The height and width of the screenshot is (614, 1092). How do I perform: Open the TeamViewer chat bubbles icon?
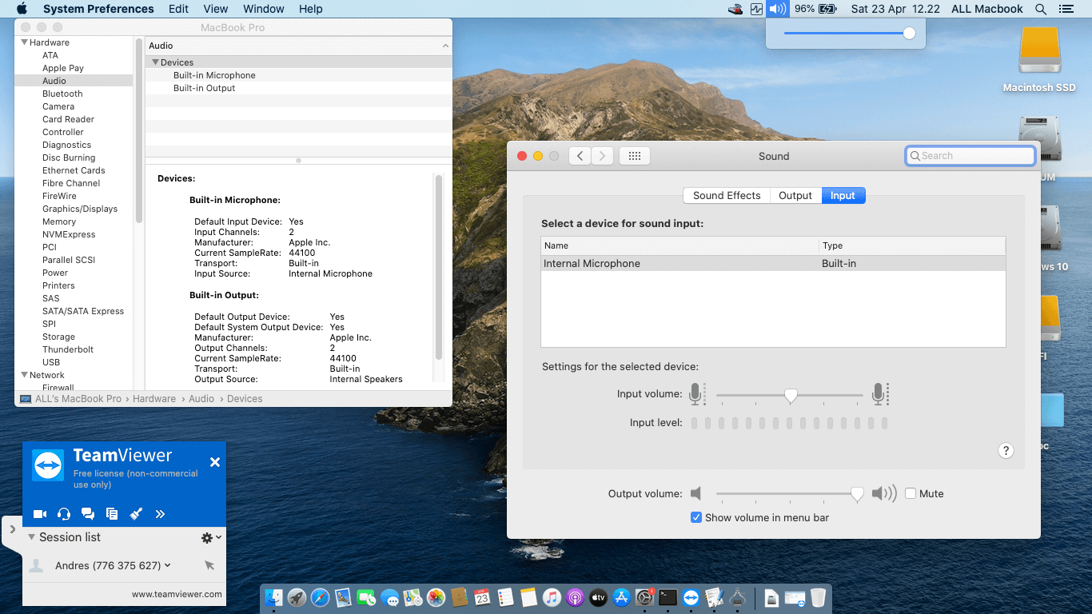coord(88,514)
